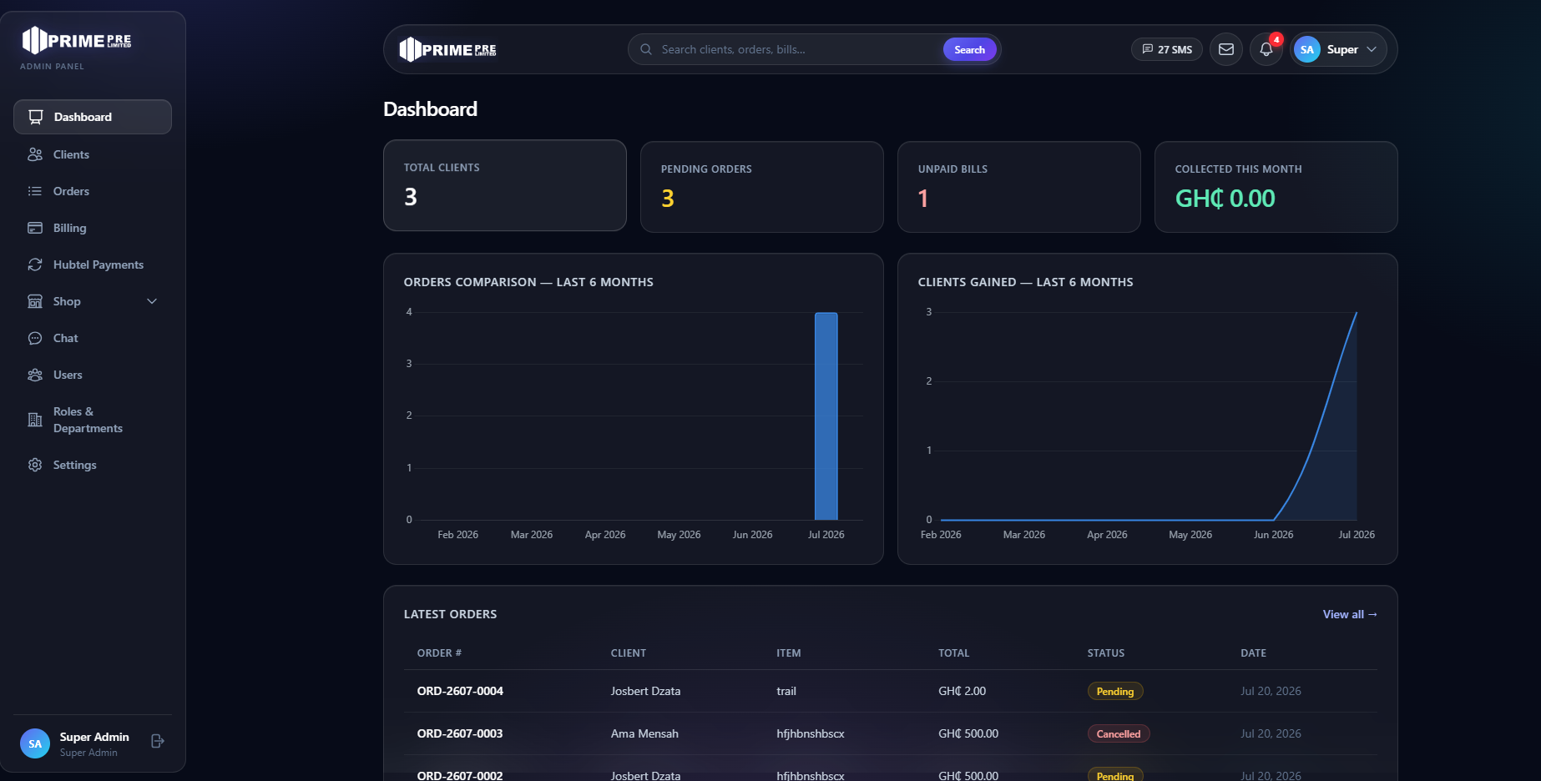Image resolution: width=1541 pixels, height=781 pixels.
Task: Click client name Ama Mensah
Action: [x=644, y=733]
